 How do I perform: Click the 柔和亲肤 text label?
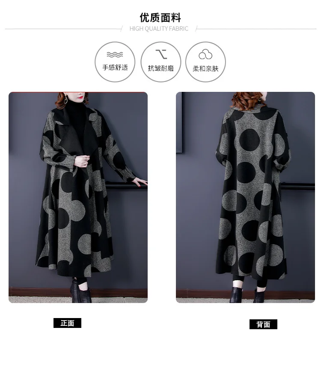click(x=205, y=69)
